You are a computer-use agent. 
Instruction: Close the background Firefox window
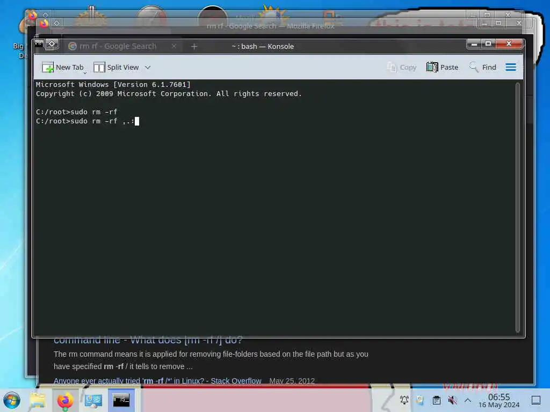coord(519,23)
